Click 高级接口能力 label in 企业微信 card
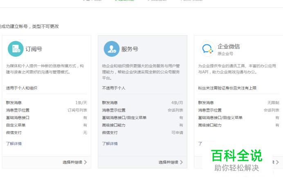 coord(210,125)
